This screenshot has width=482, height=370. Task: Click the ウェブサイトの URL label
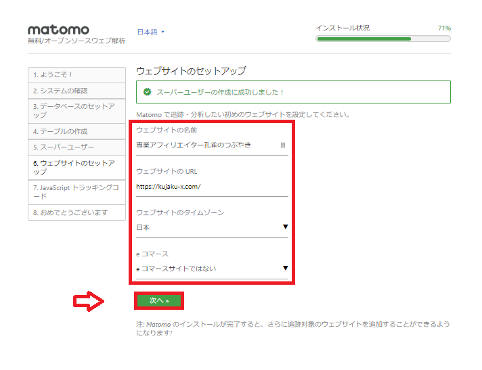click(167, 171)
